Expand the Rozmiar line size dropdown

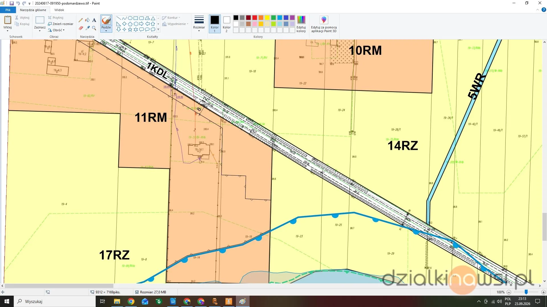[x=199, y=24]
